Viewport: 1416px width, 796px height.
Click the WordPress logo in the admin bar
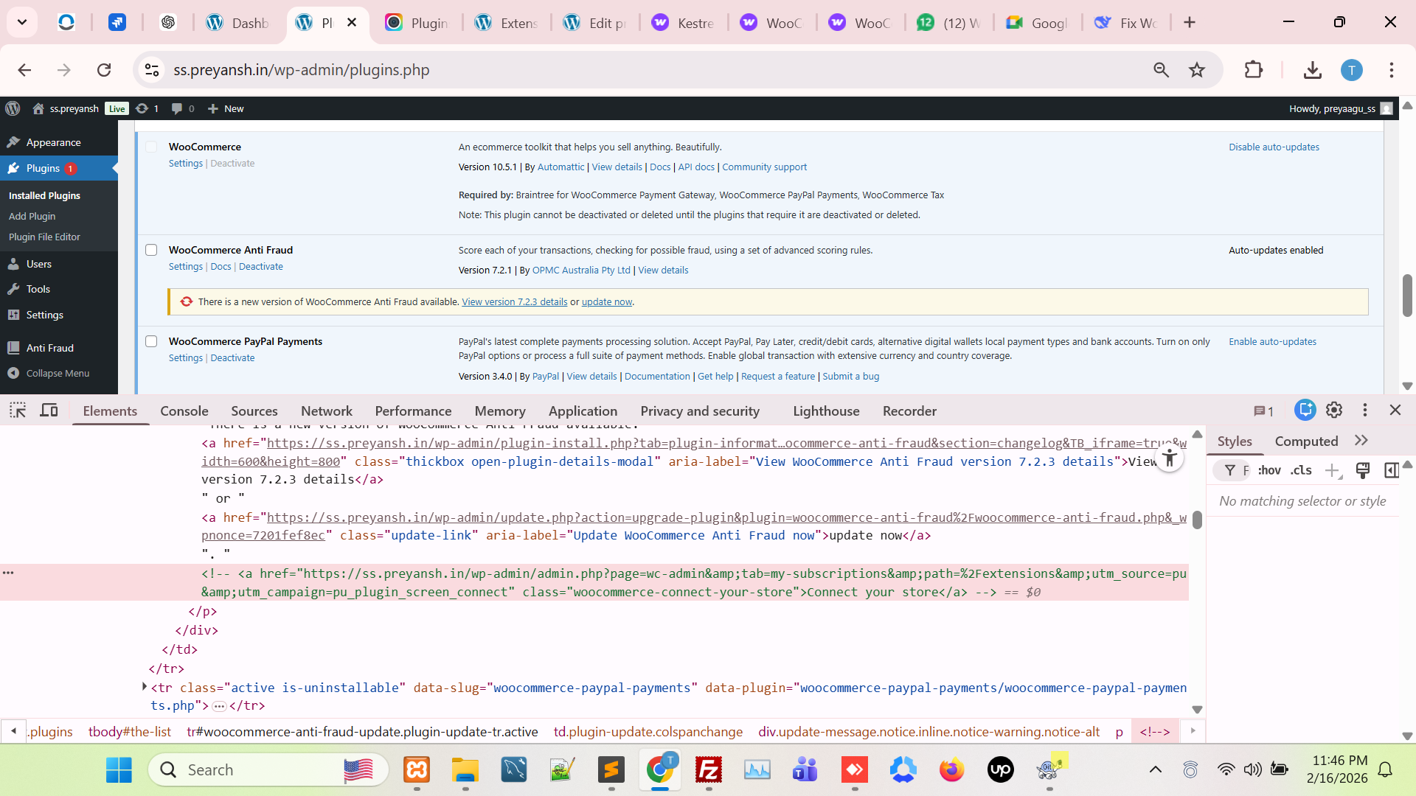click(13, 108)
